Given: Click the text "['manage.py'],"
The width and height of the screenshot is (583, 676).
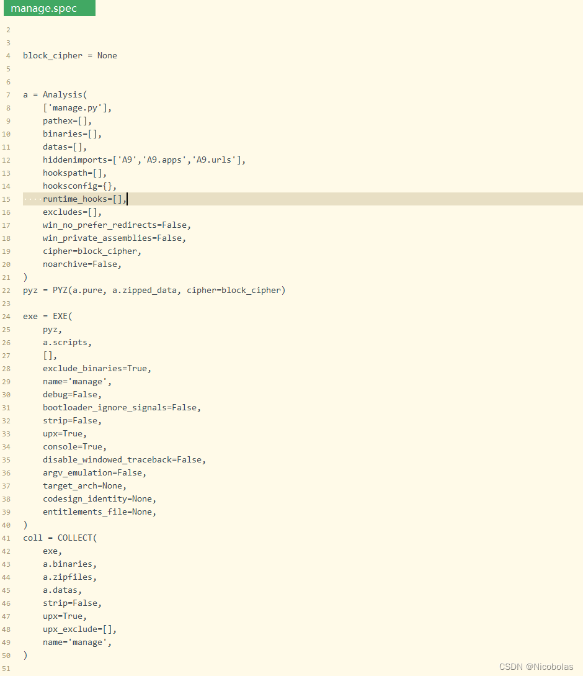Looking at the screenshot, I should pyautogui.click(x=77, y=108).
